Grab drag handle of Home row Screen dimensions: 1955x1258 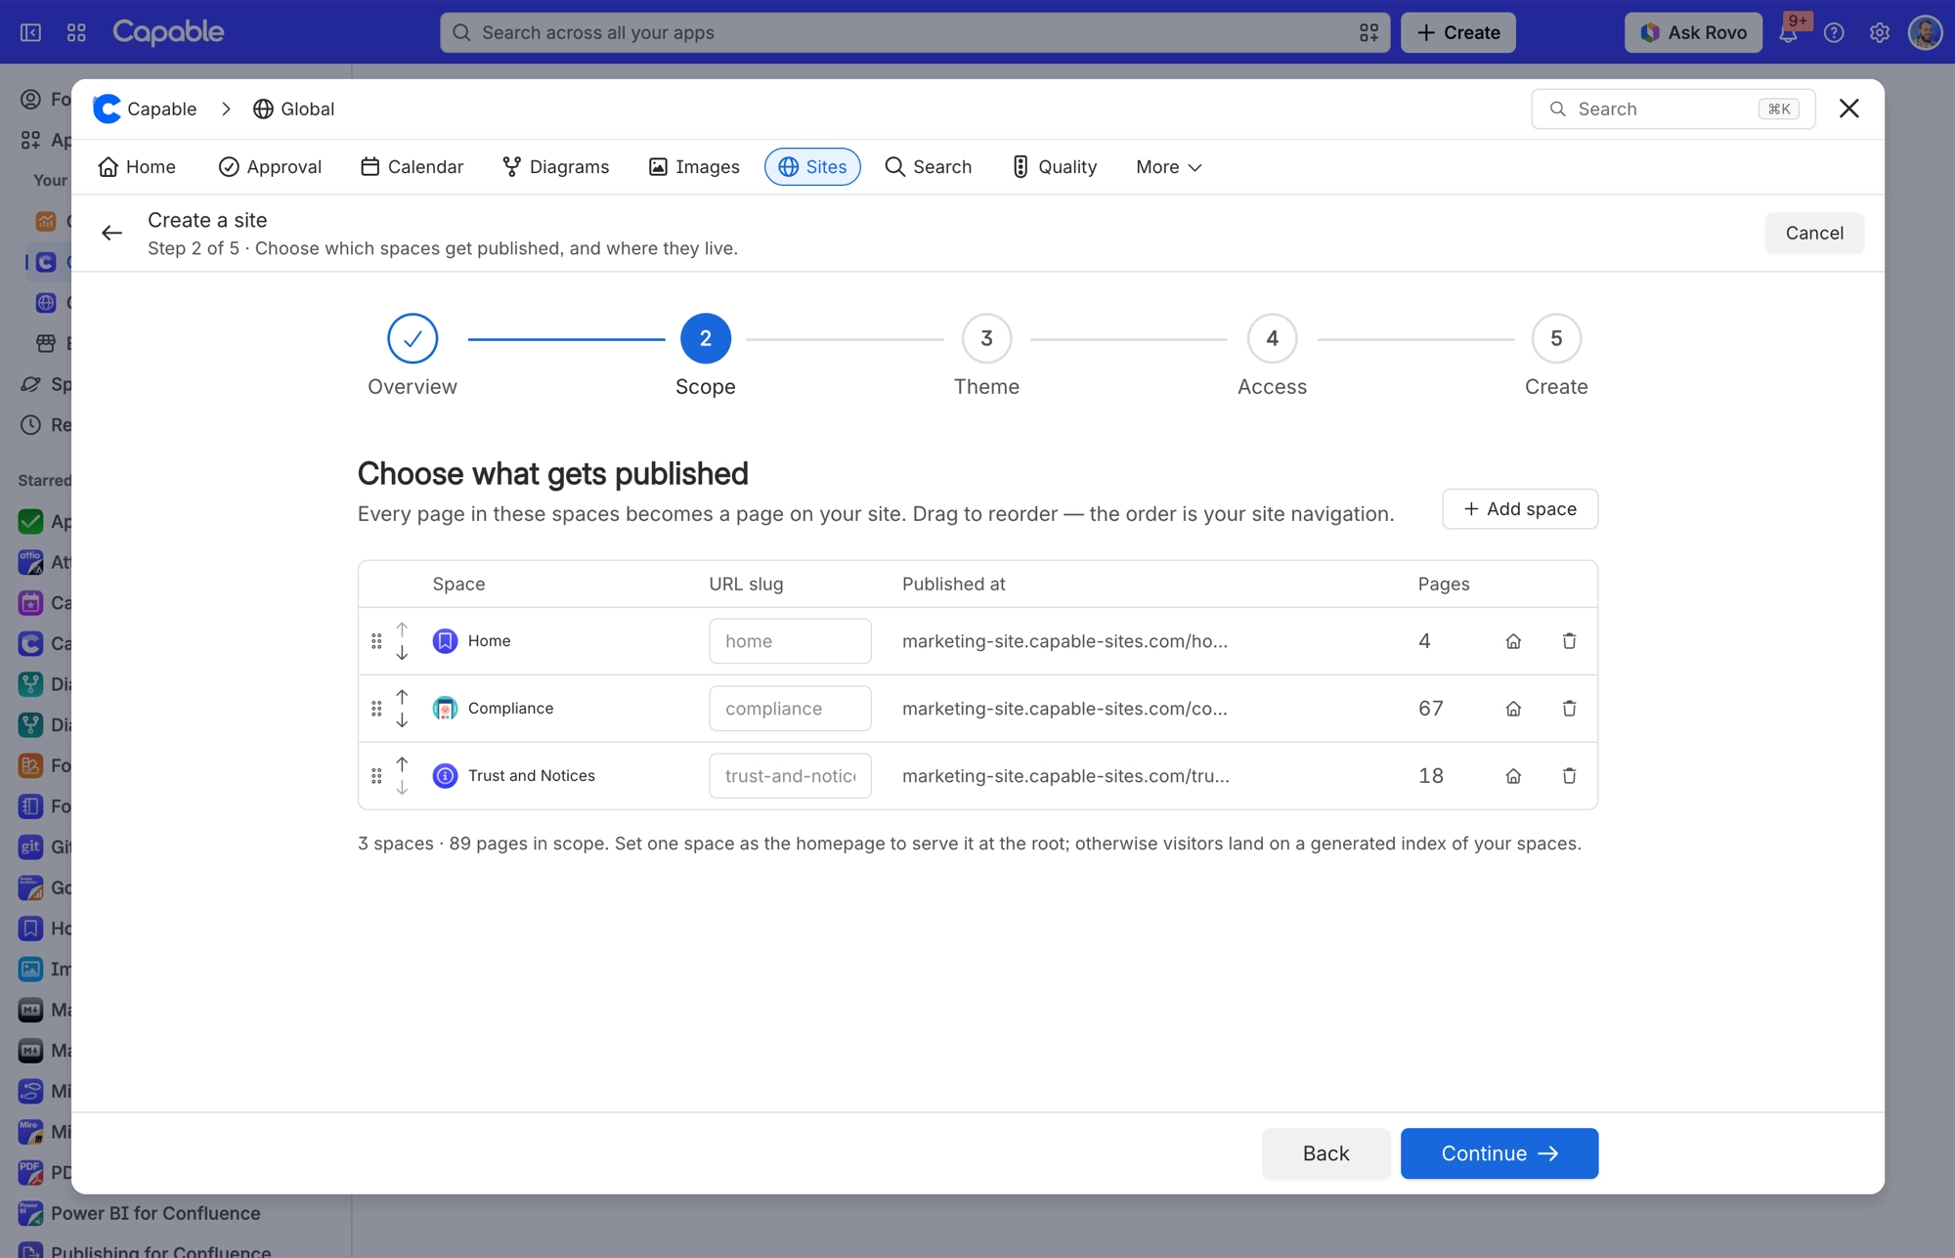point(376,641)
